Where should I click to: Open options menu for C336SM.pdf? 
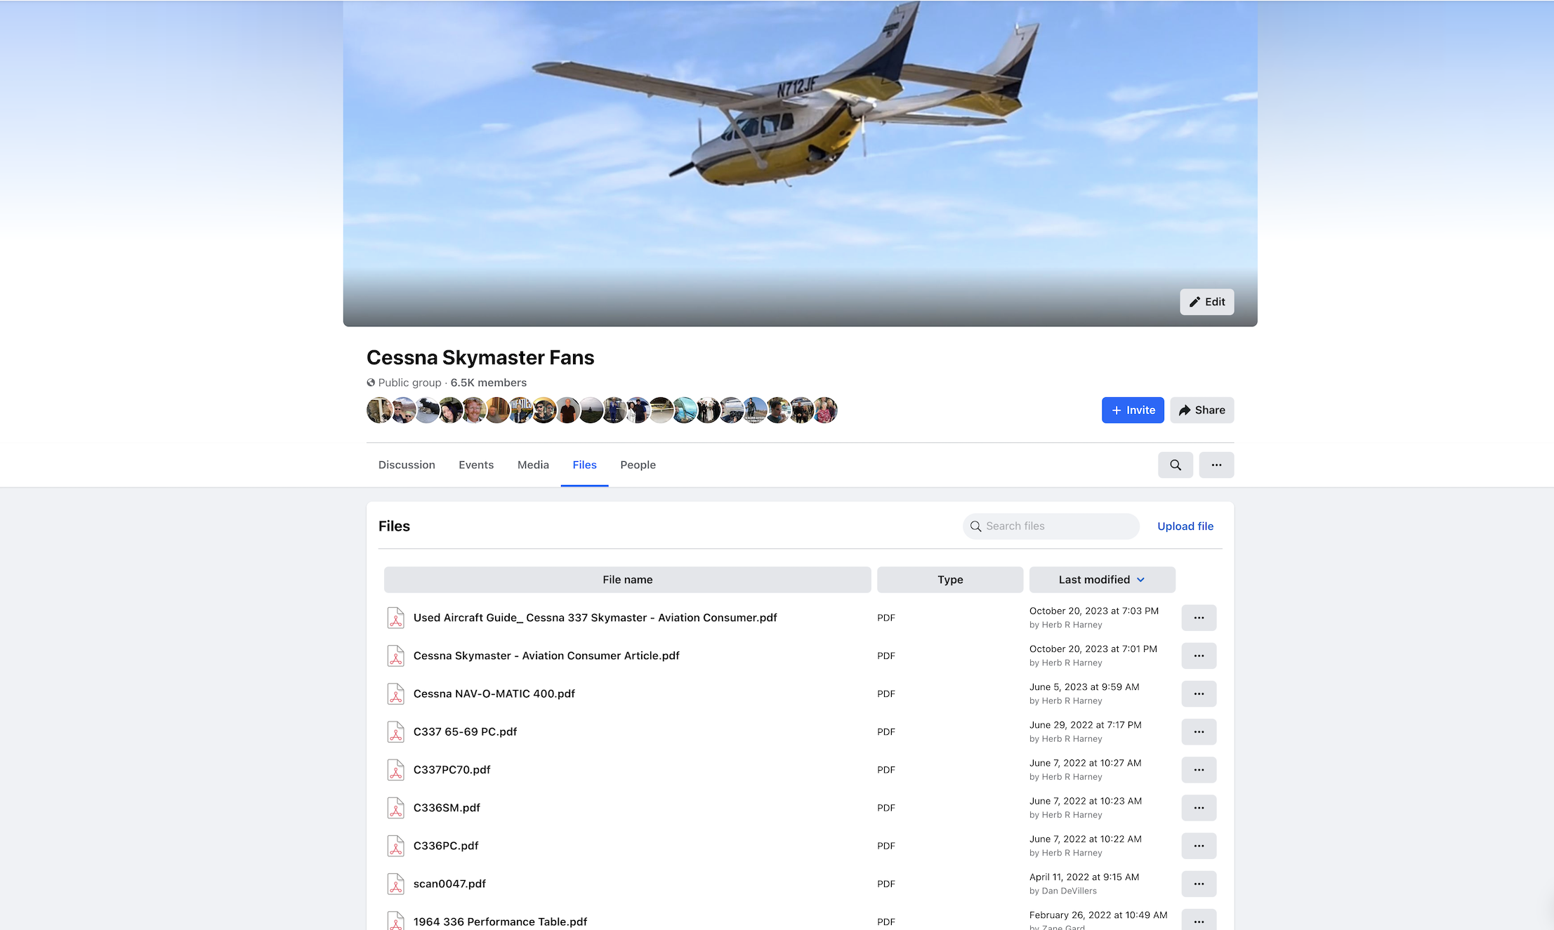pos(1199,808)
